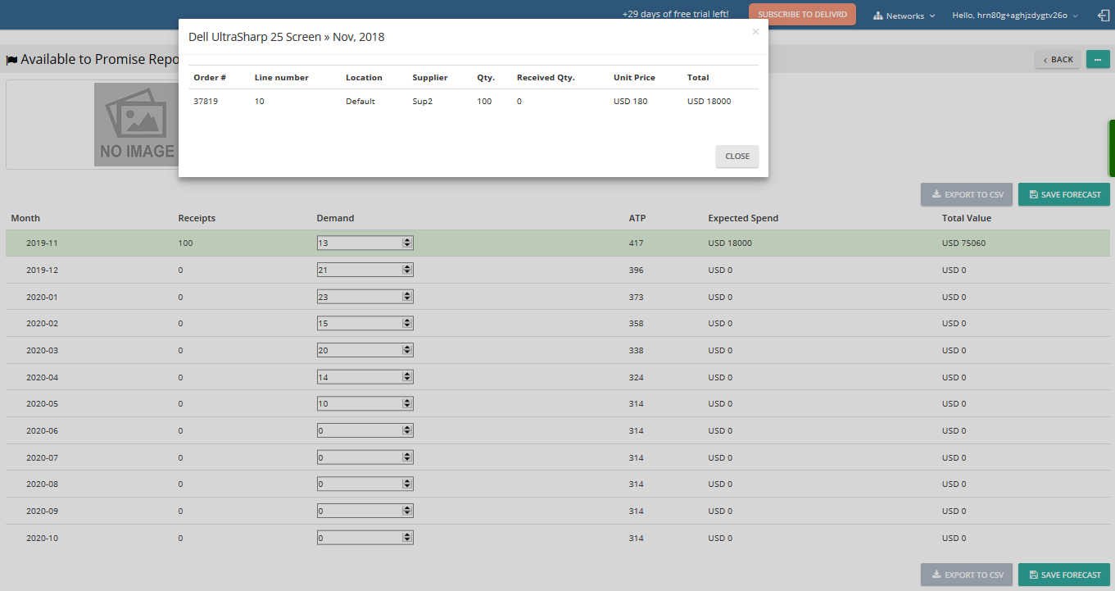Click demand stepper arrows for 2020-04
Viewport: 1115px width, 591px height.
tap(407, 377)
